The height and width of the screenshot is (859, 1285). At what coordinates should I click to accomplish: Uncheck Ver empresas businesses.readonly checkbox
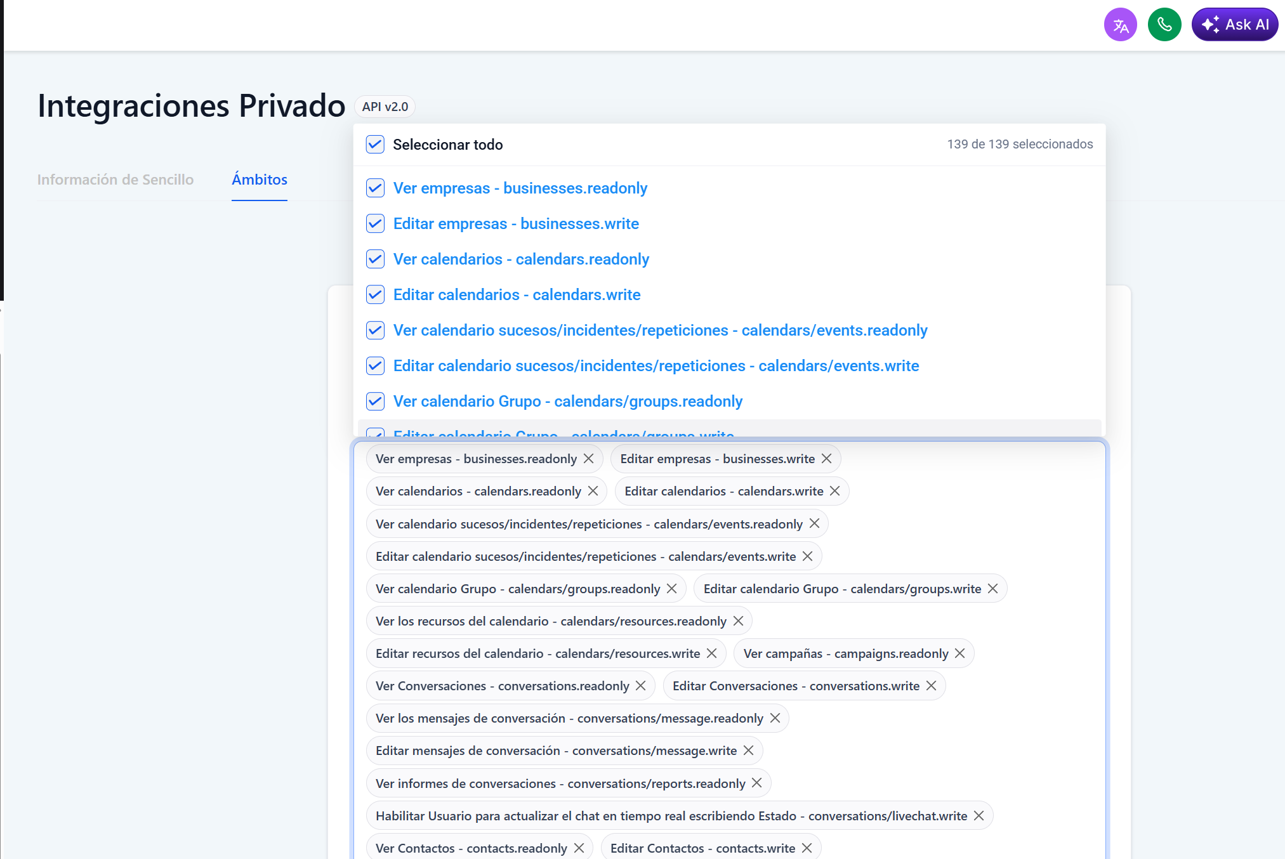pos(375,188)
